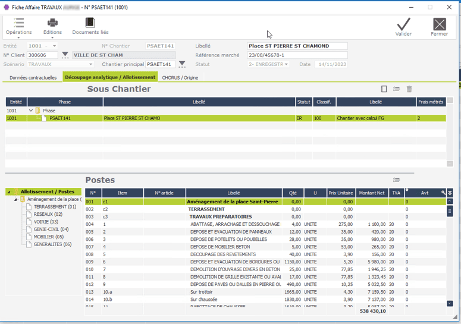The height and width of the screenshot is (324, 461).
Task: Select TERRASSEMENT (01) in the tree
Action: 55,207
